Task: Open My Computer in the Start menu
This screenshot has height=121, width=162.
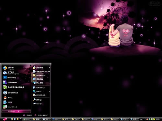Action: tap(41, 79)
